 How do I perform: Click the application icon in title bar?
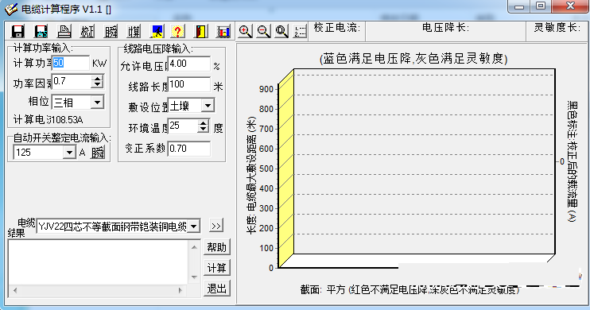click(11, 9)
